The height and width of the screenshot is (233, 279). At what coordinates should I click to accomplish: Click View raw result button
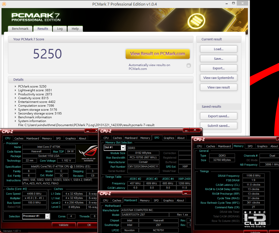click(219, 88)
